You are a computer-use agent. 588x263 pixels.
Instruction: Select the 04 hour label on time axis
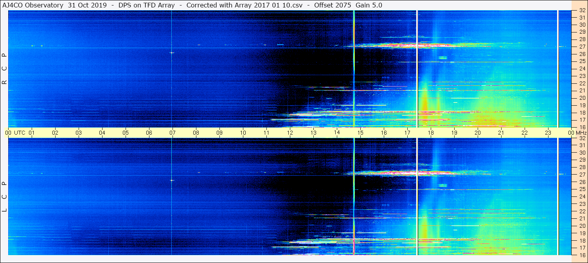[102, 133]
